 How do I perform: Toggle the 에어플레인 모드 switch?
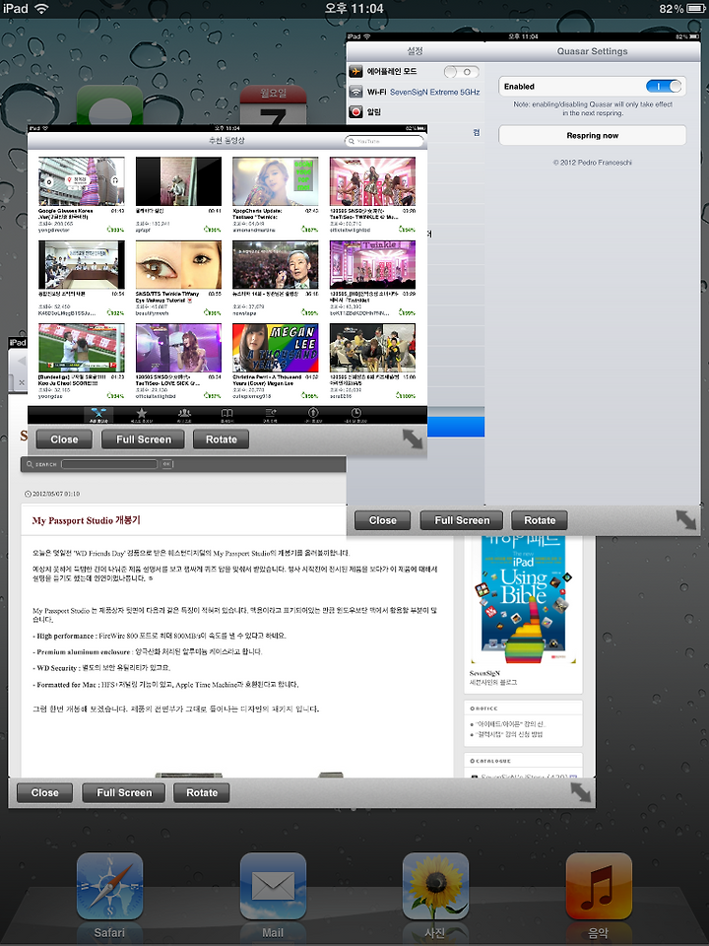coord(461,72)
